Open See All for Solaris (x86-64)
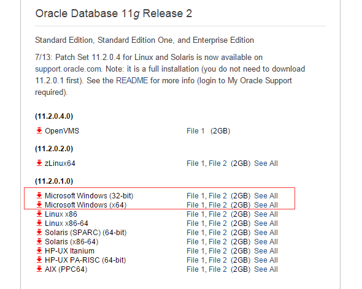 [x=266, y=242]
